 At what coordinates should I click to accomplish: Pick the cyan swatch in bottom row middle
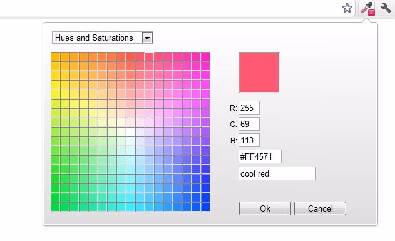(x=130, y=207)
